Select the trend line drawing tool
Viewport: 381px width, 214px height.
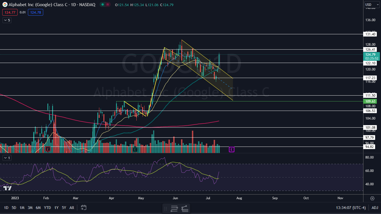[185, 208]
